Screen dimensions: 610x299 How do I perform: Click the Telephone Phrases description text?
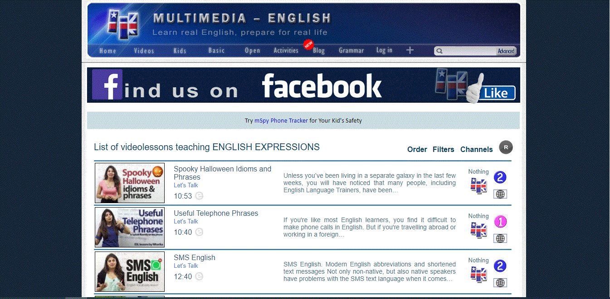click(x=370, y=227)
